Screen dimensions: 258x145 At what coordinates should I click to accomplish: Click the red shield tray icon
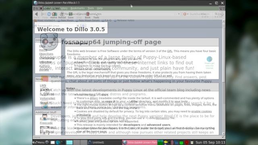coord(186,142)
